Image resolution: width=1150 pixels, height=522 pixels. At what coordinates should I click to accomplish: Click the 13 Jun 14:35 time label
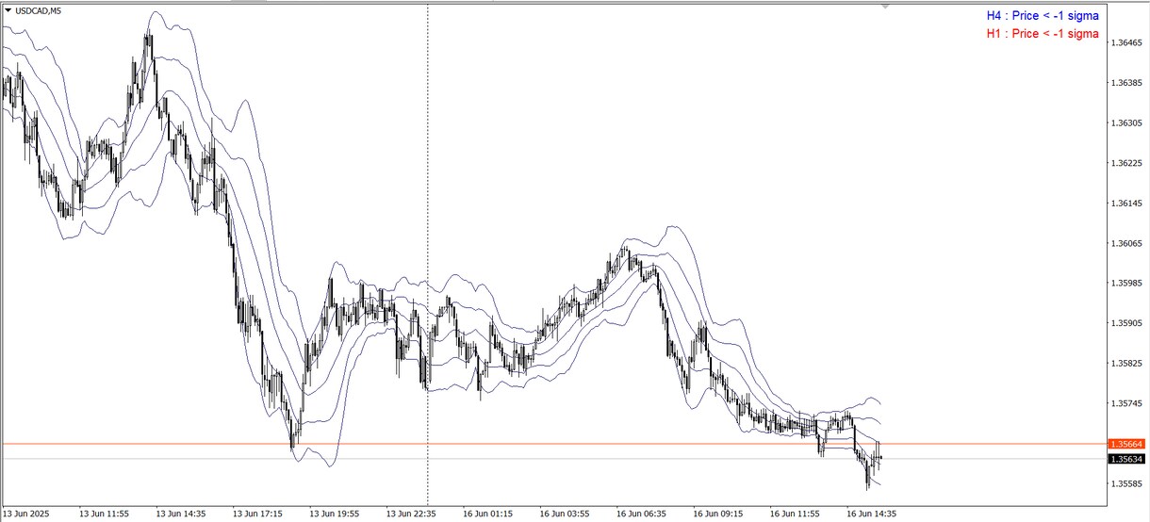(x=181, y=514)
